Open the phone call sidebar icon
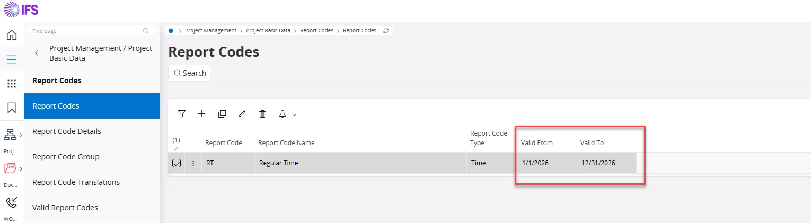811x223 pixels. point(12,202)
